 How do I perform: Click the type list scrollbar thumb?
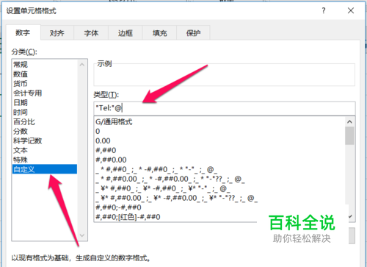point(349,136)
